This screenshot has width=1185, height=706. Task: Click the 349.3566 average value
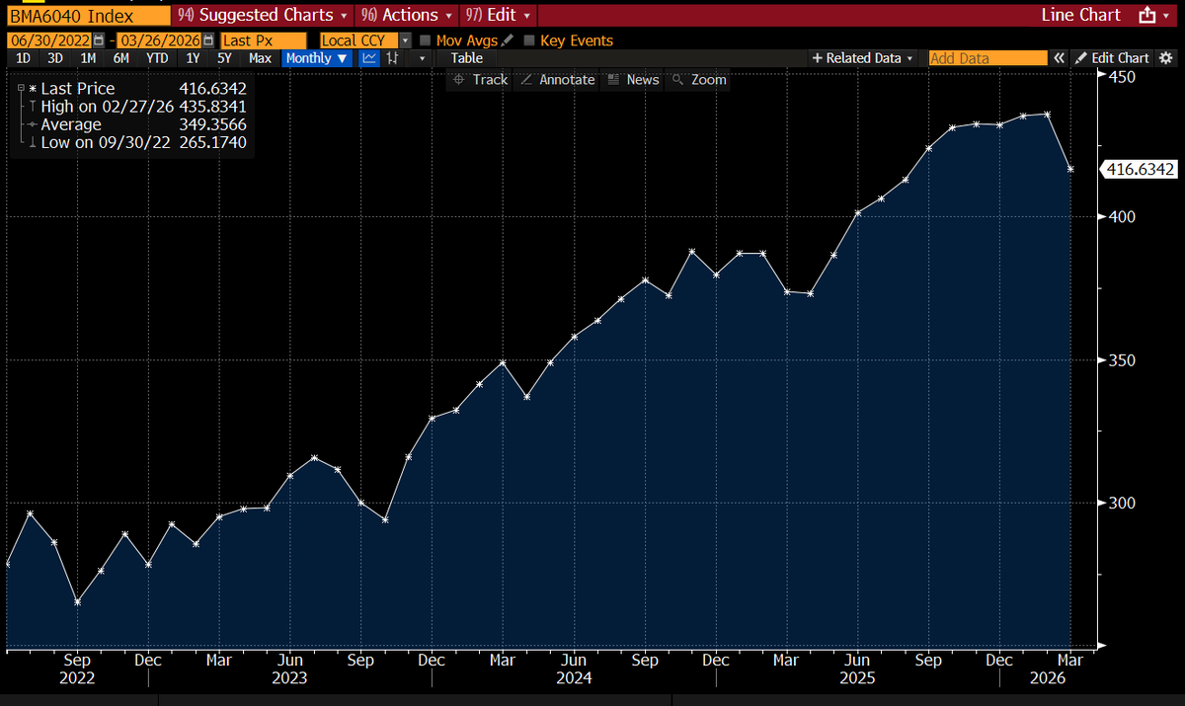(212, 124)
